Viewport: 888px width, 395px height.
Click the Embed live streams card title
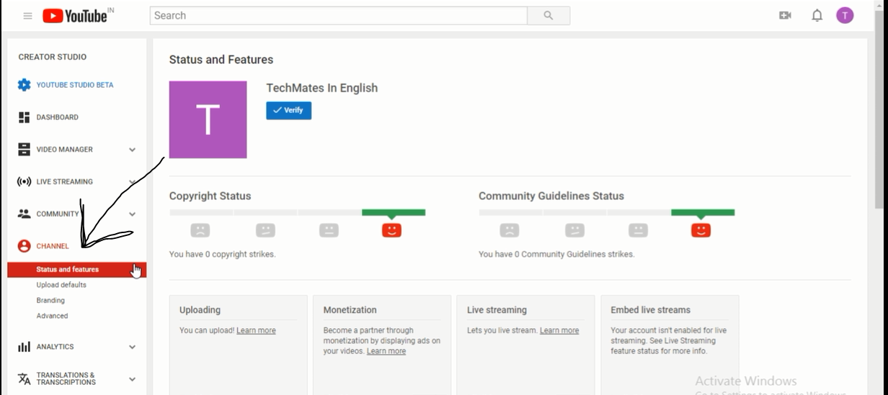coord(650,310)
